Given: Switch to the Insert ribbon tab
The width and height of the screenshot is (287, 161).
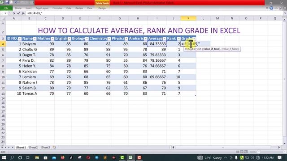Looking at the screenshot, I should [28, 8].
